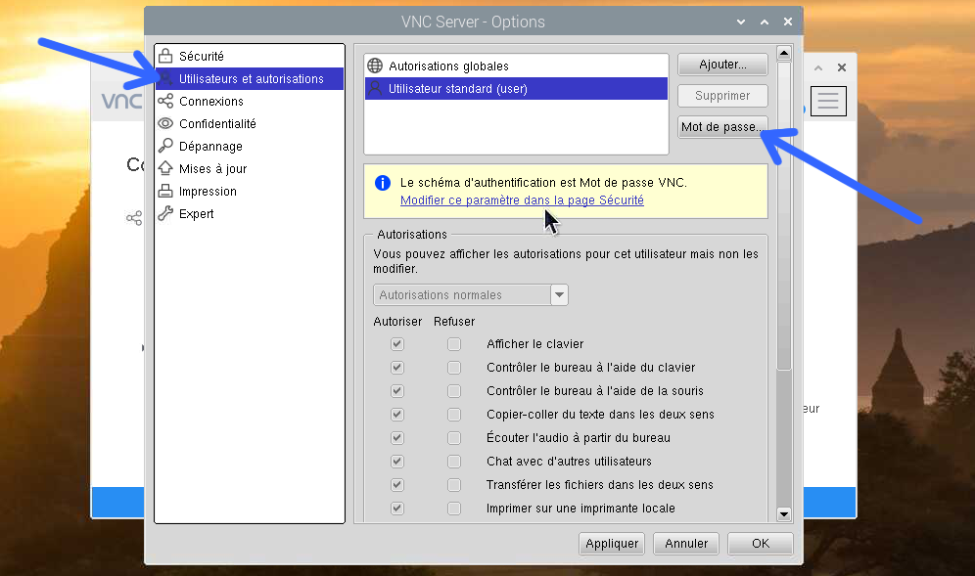Click the label "Imprimer sur une imprimante locale"
Viewport: 975px width, 576px height.
[x=580, y=509]
